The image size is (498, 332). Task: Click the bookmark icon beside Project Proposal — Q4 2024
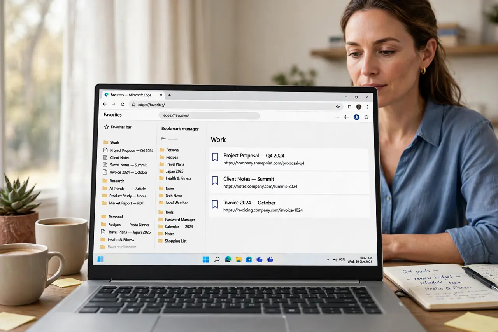coord(215,157)
